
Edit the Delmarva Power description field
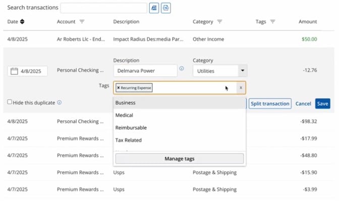click(145, 71)
